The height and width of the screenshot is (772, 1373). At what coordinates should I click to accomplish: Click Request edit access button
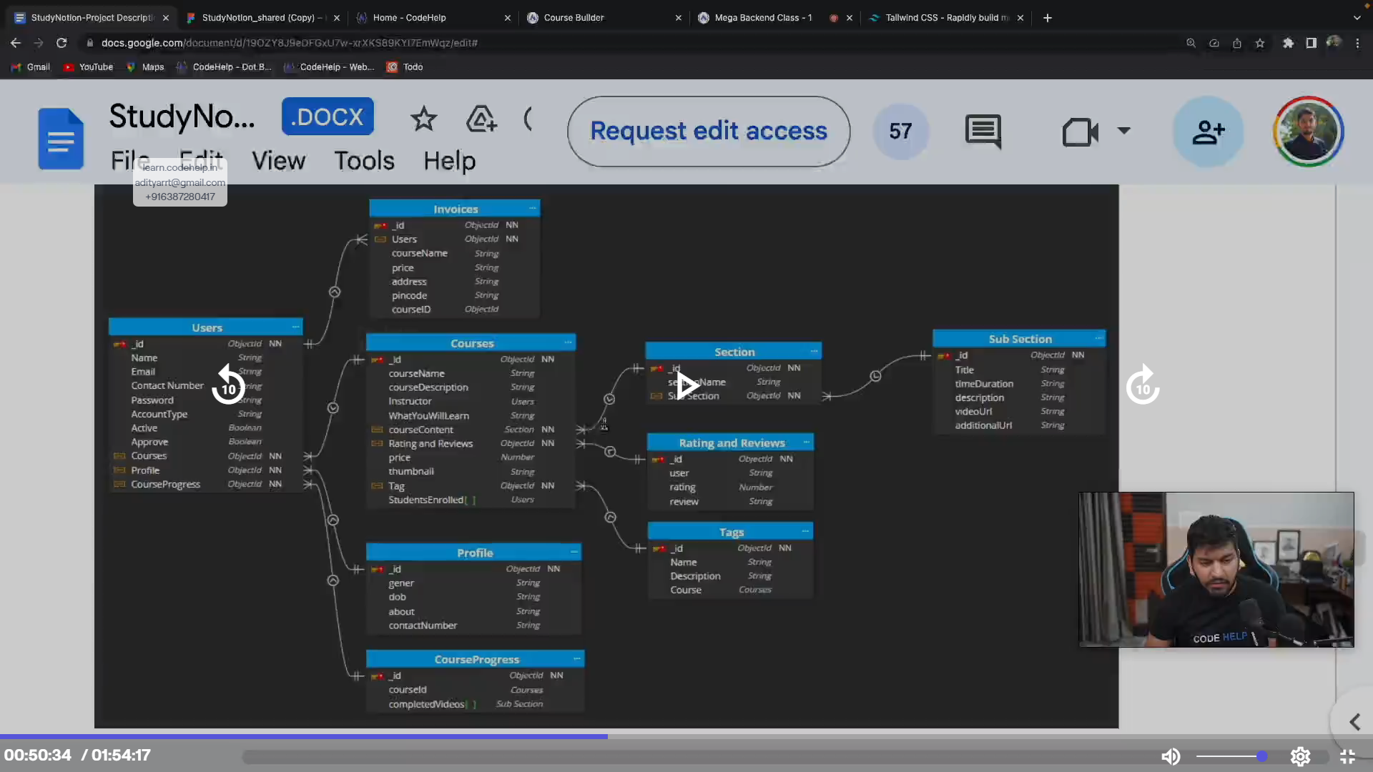pos(708,132)
